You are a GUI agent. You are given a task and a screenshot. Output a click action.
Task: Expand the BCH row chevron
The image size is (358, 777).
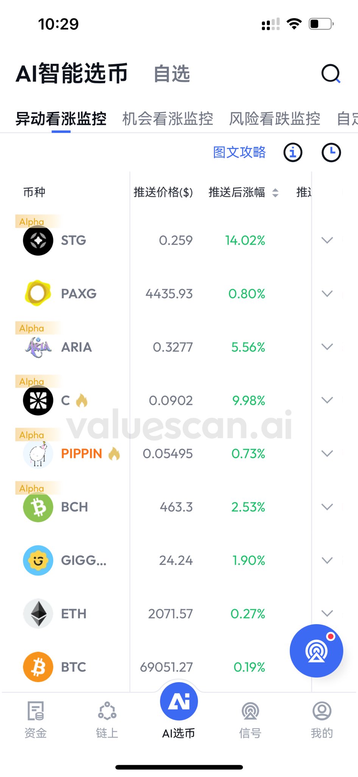click(x=327, y=507)
